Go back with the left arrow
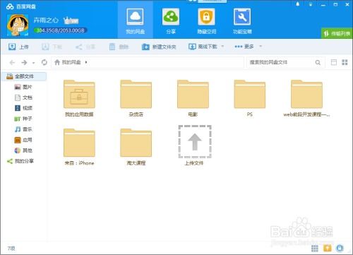This screenshot has width=353, height=255. (12, 62)
